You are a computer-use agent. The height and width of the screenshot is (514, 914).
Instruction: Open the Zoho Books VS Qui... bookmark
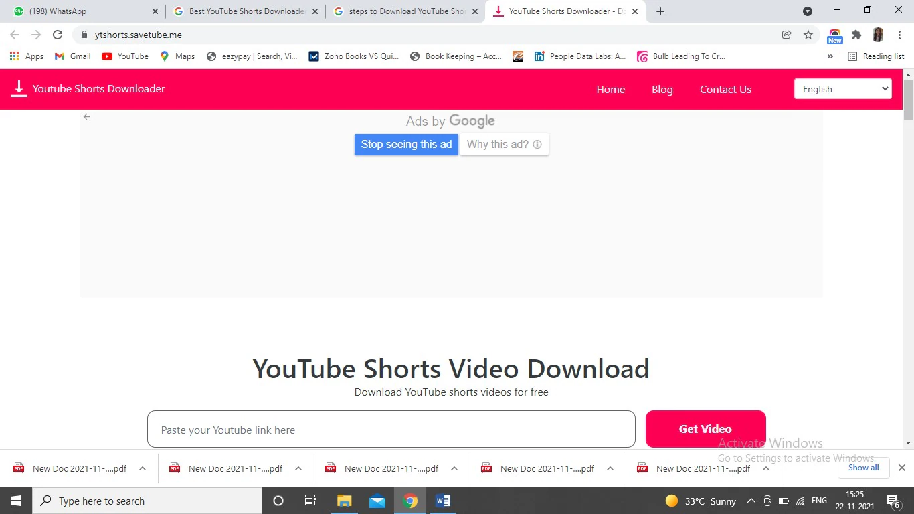point(353,56)
